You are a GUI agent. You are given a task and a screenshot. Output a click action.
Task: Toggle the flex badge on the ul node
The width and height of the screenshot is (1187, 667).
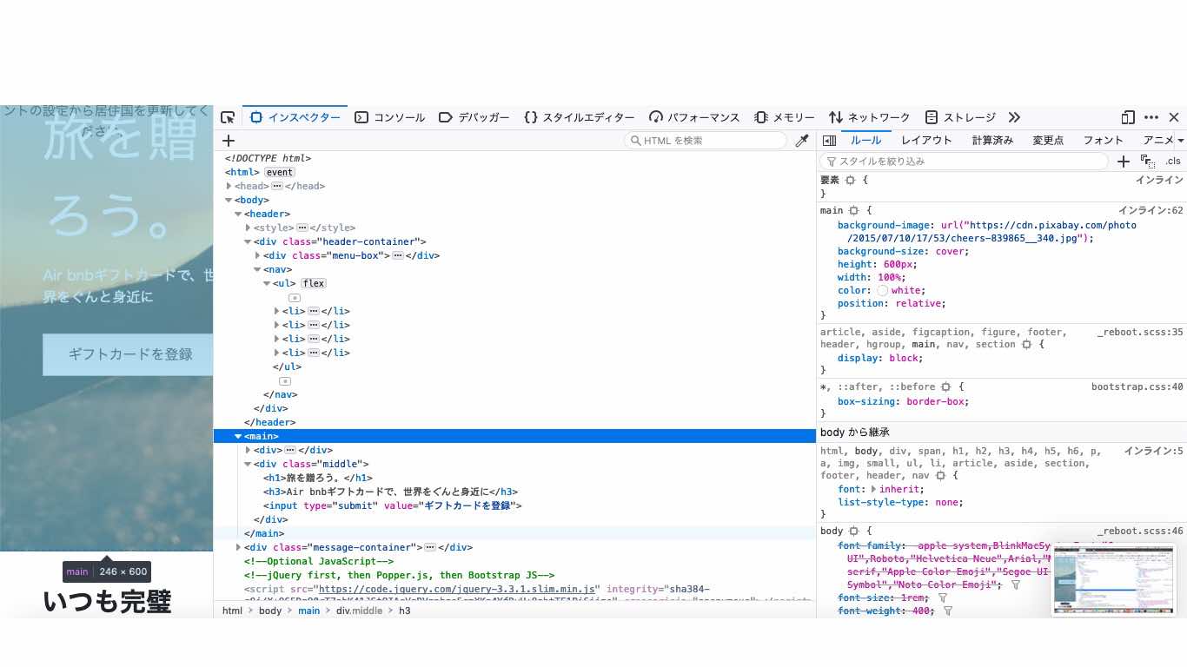pos(314,283)
